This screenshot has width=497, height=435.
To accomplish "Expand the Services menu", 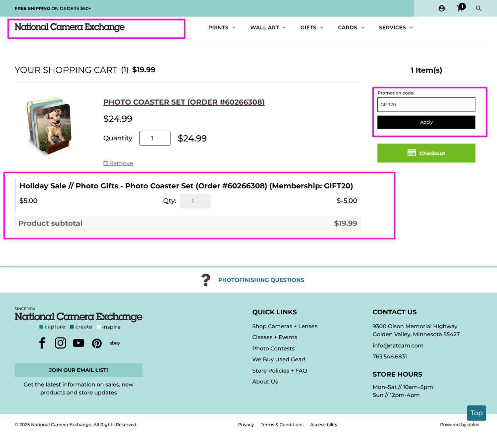I will (x=396, y=28).
